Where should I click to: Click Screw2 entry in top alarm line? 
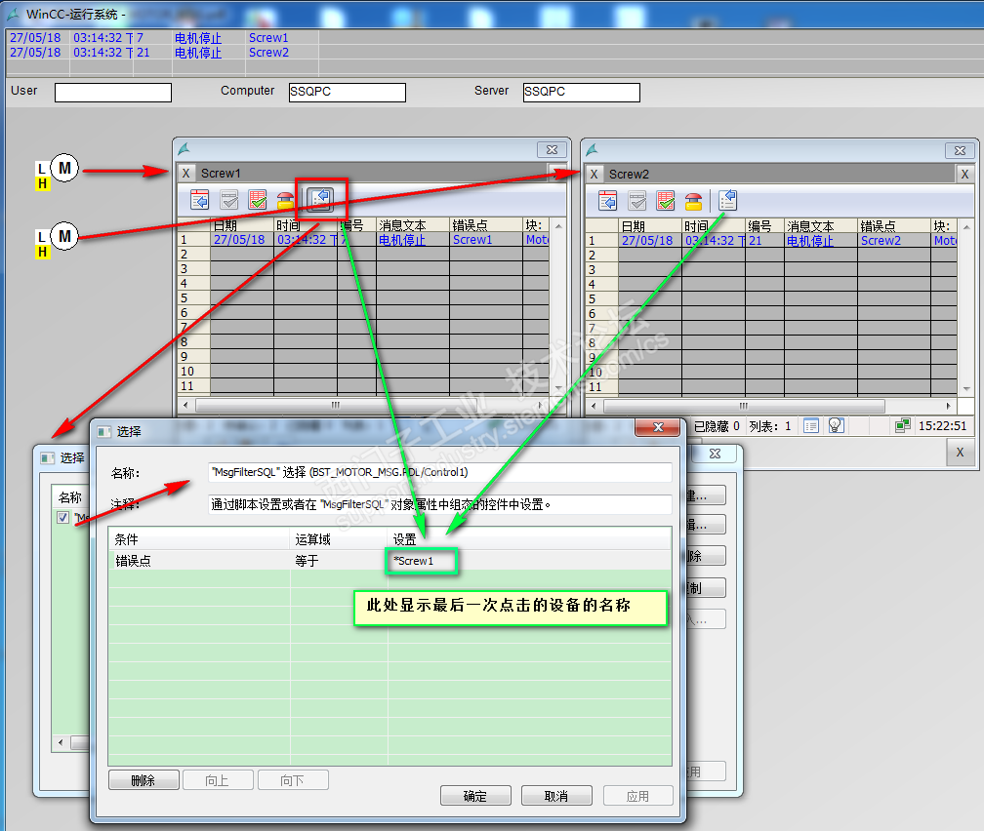268,53
